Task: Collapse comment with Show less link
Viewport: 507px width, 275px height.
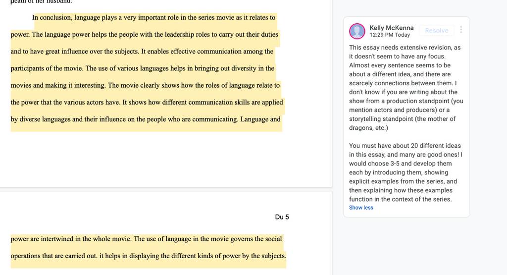Action: [361, 208]
